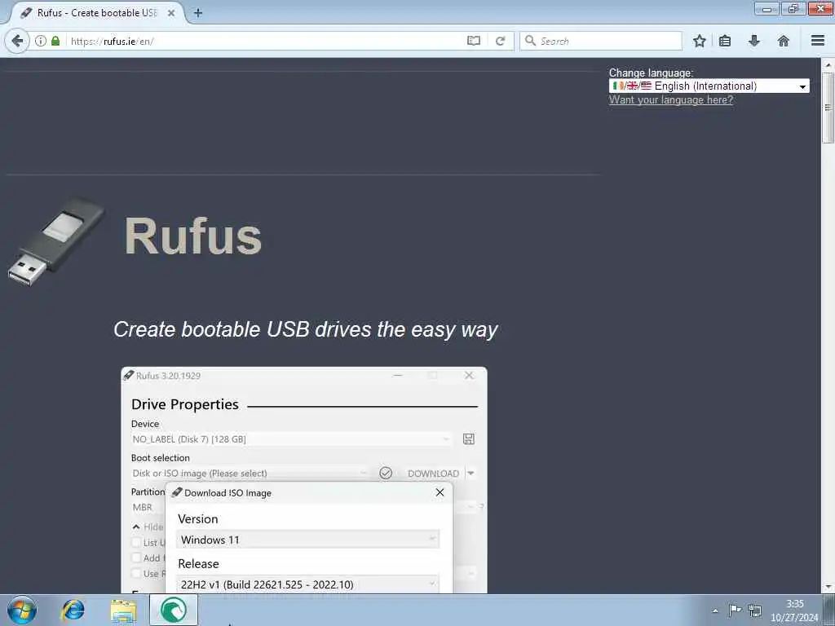Viewport: 835px width, 626px height.
Task: Click scrollbar up arrow
Action: pos(828,65)
